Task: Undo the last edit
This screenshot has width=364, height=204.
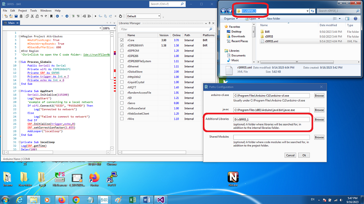Action: pyautogui.click(x=41, y=16)
